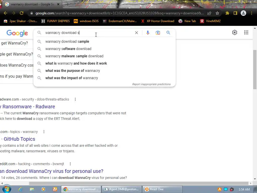Open the New Tab bookmark
The height and width of the screenshot is (193, 257).
pyautogui.click(x=187, y=21)
